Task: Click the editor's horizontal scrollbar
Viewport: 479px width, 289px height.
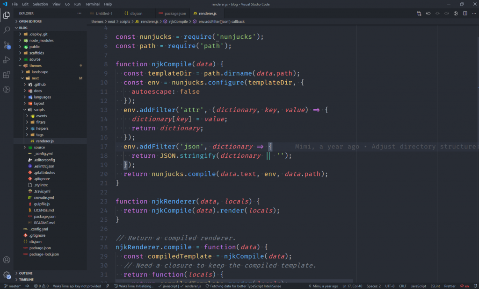Action: click(x=234, y=281)
